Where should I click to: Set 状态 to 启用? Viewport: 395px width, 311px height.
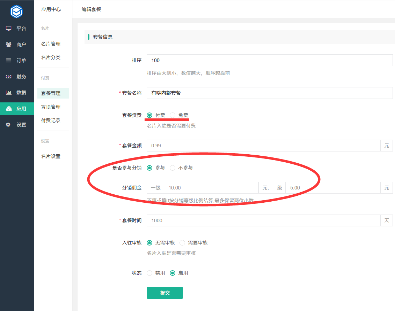(x=173, y=273)
